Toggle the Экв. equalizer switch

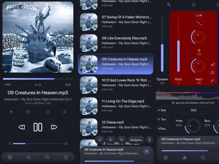coord(163,110)
